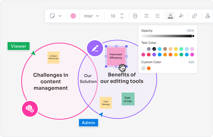Click the purple pencil edit circle icon
This screenshot has width=213, height=137.
coord(94,48)
